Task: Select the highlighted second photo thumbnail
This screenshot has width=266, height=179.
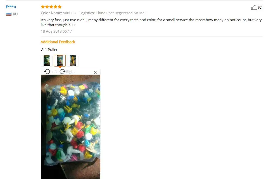Action: tap(60, 61)
